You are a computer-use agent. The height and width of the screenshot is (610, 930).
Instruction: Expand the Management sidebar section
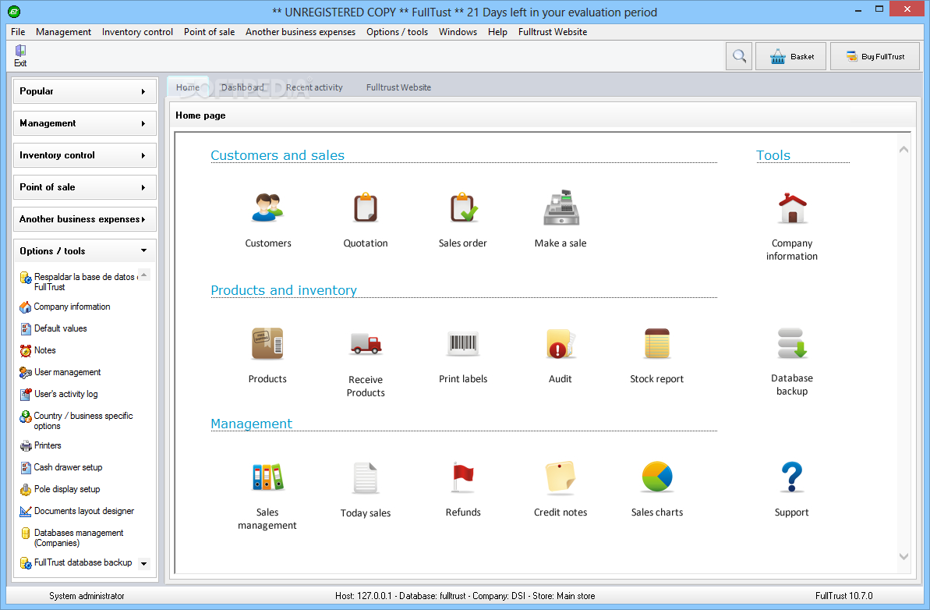click(x=85, y=123)
